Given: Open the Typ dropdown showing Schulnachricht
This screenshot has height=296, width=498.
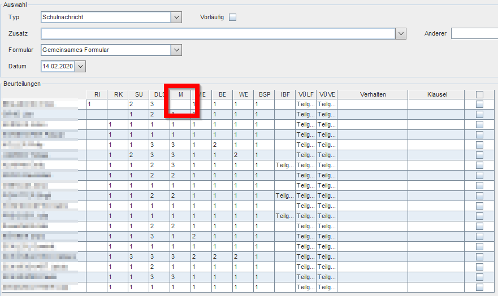Looking at the screenshot, I should click(176, 17).
